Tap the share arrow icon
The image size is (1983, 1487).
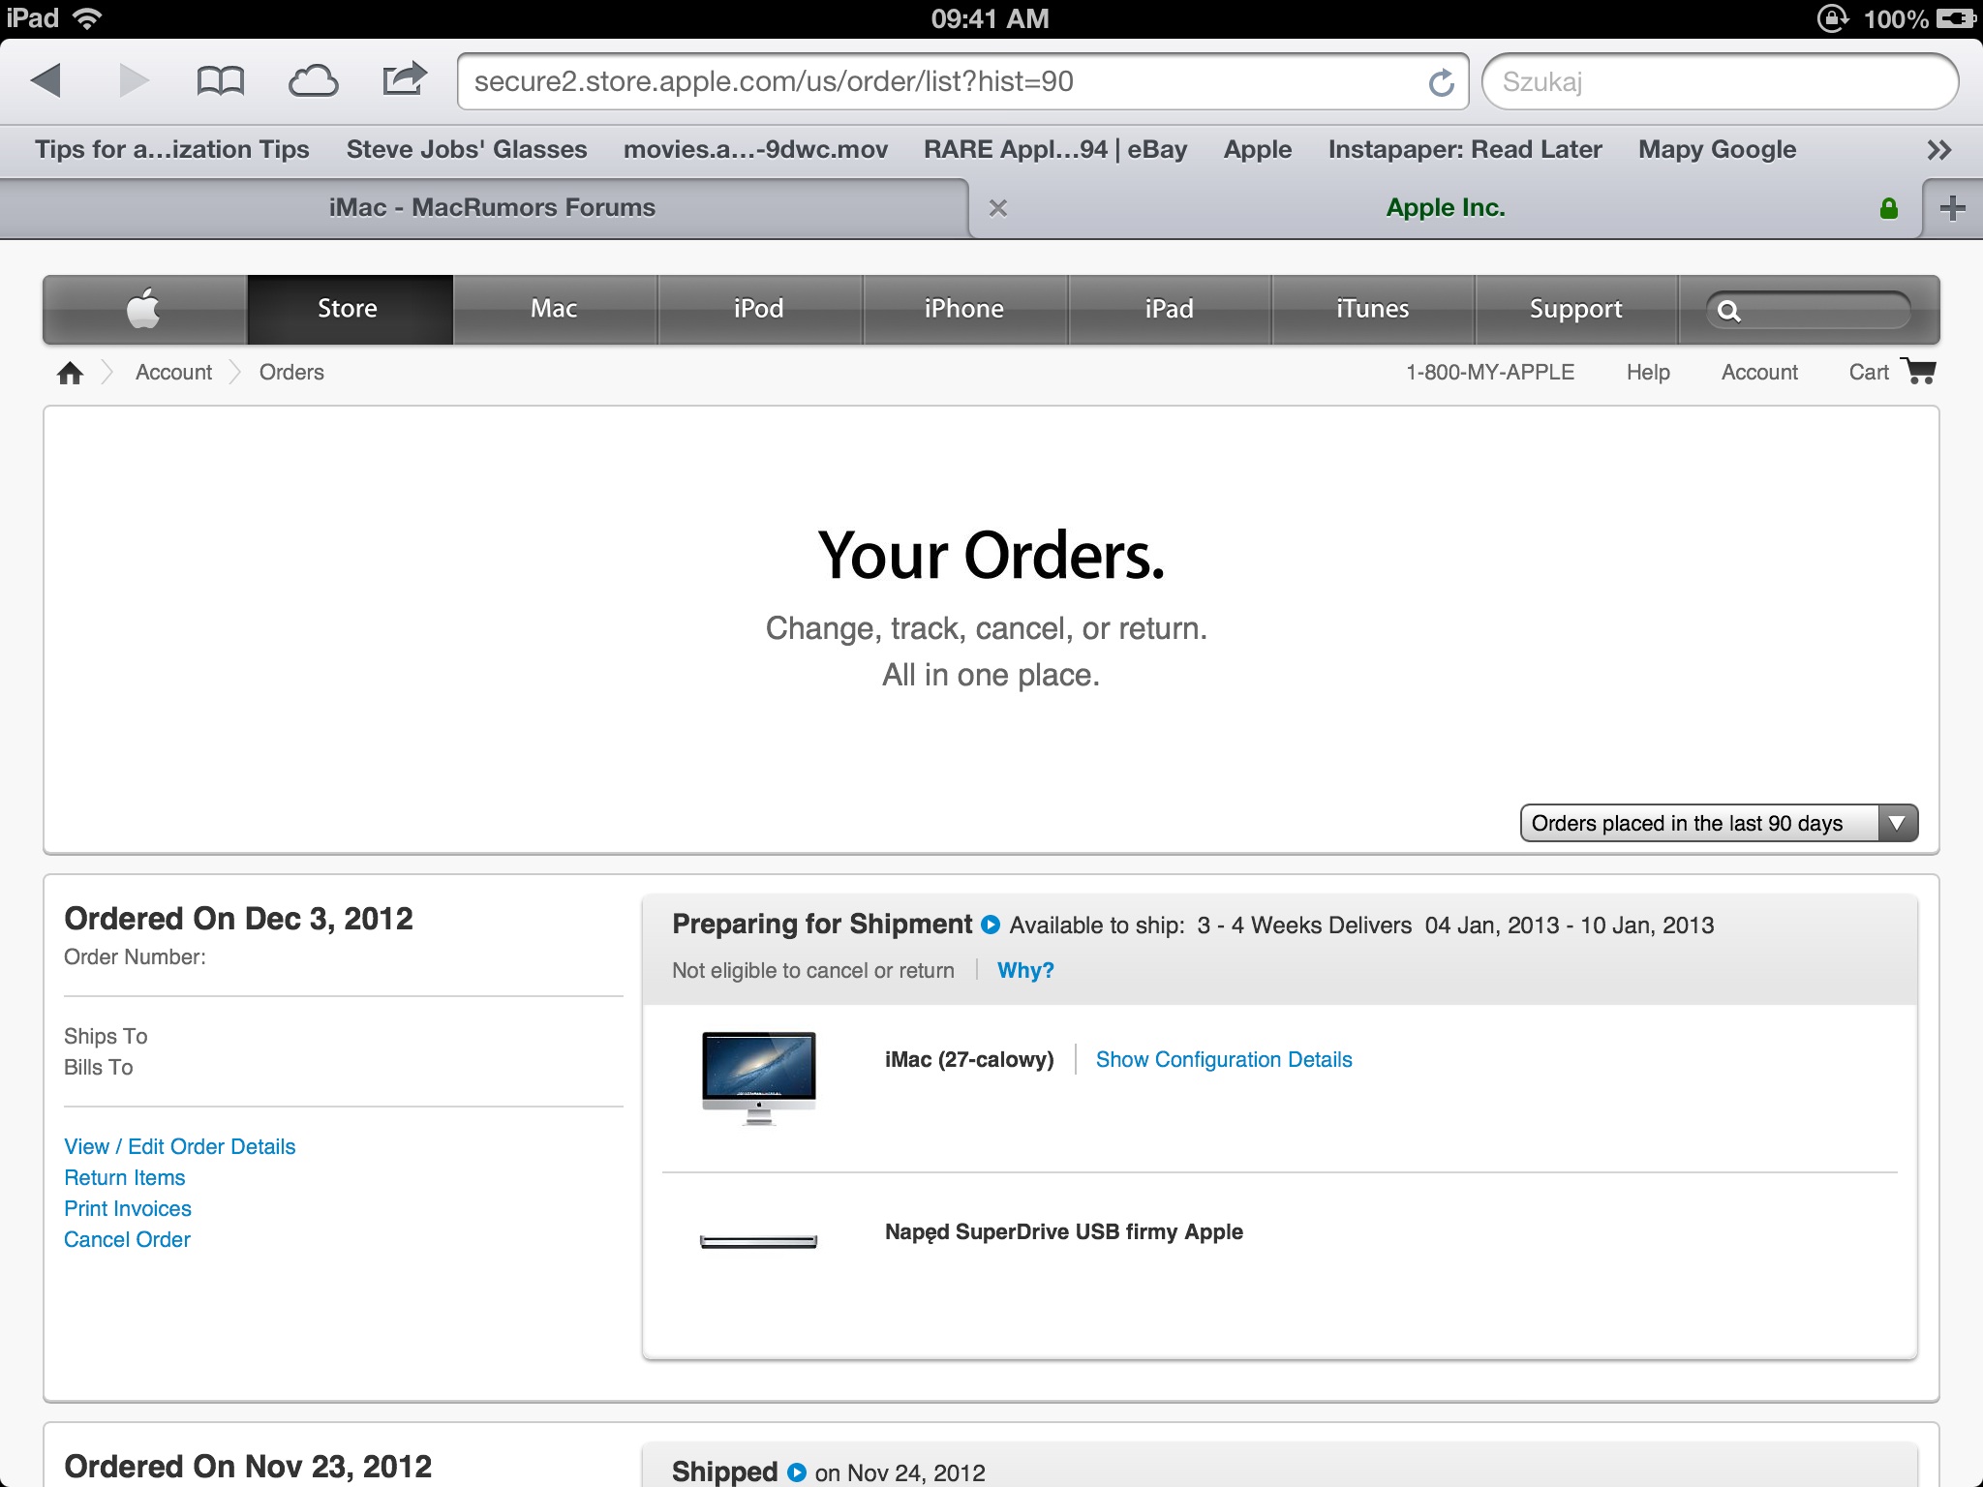coord(404,78)
